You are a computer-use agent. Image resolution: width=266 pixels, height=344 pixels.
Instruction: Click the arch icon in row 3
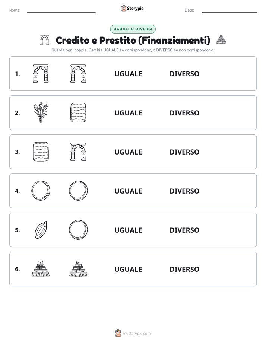[78, 152]
